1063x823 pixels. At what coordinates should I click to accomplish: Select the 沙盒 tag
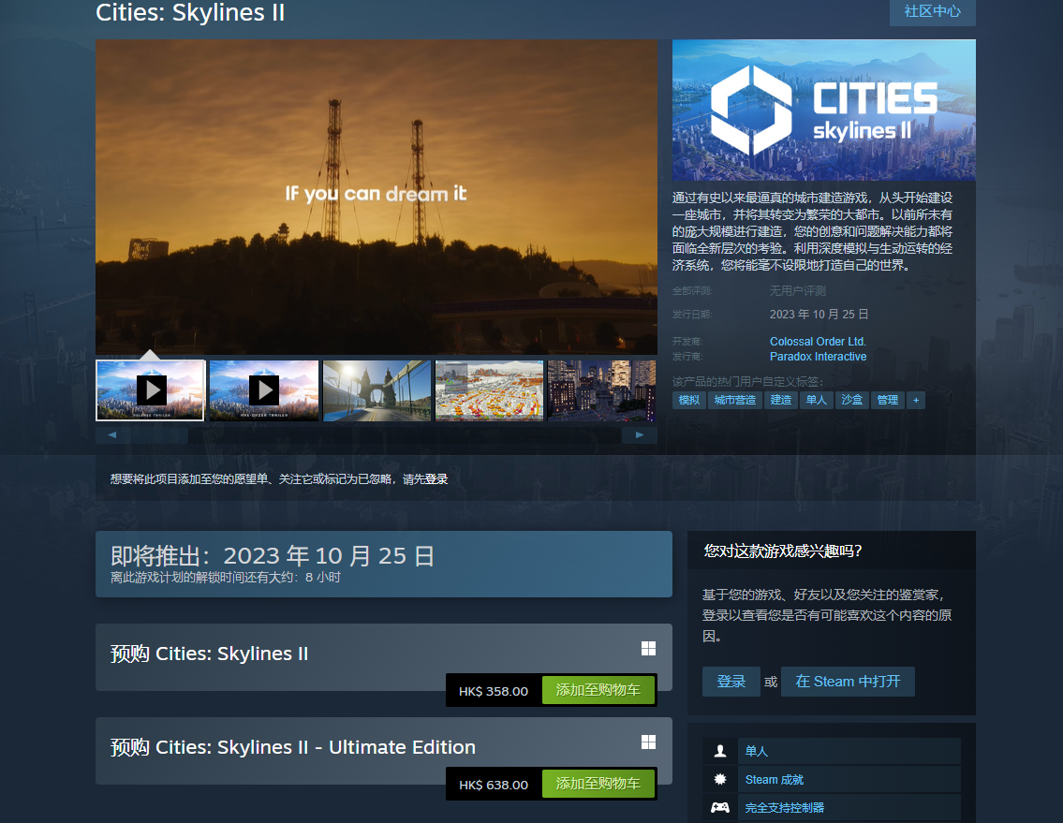[x=851, y=400]
